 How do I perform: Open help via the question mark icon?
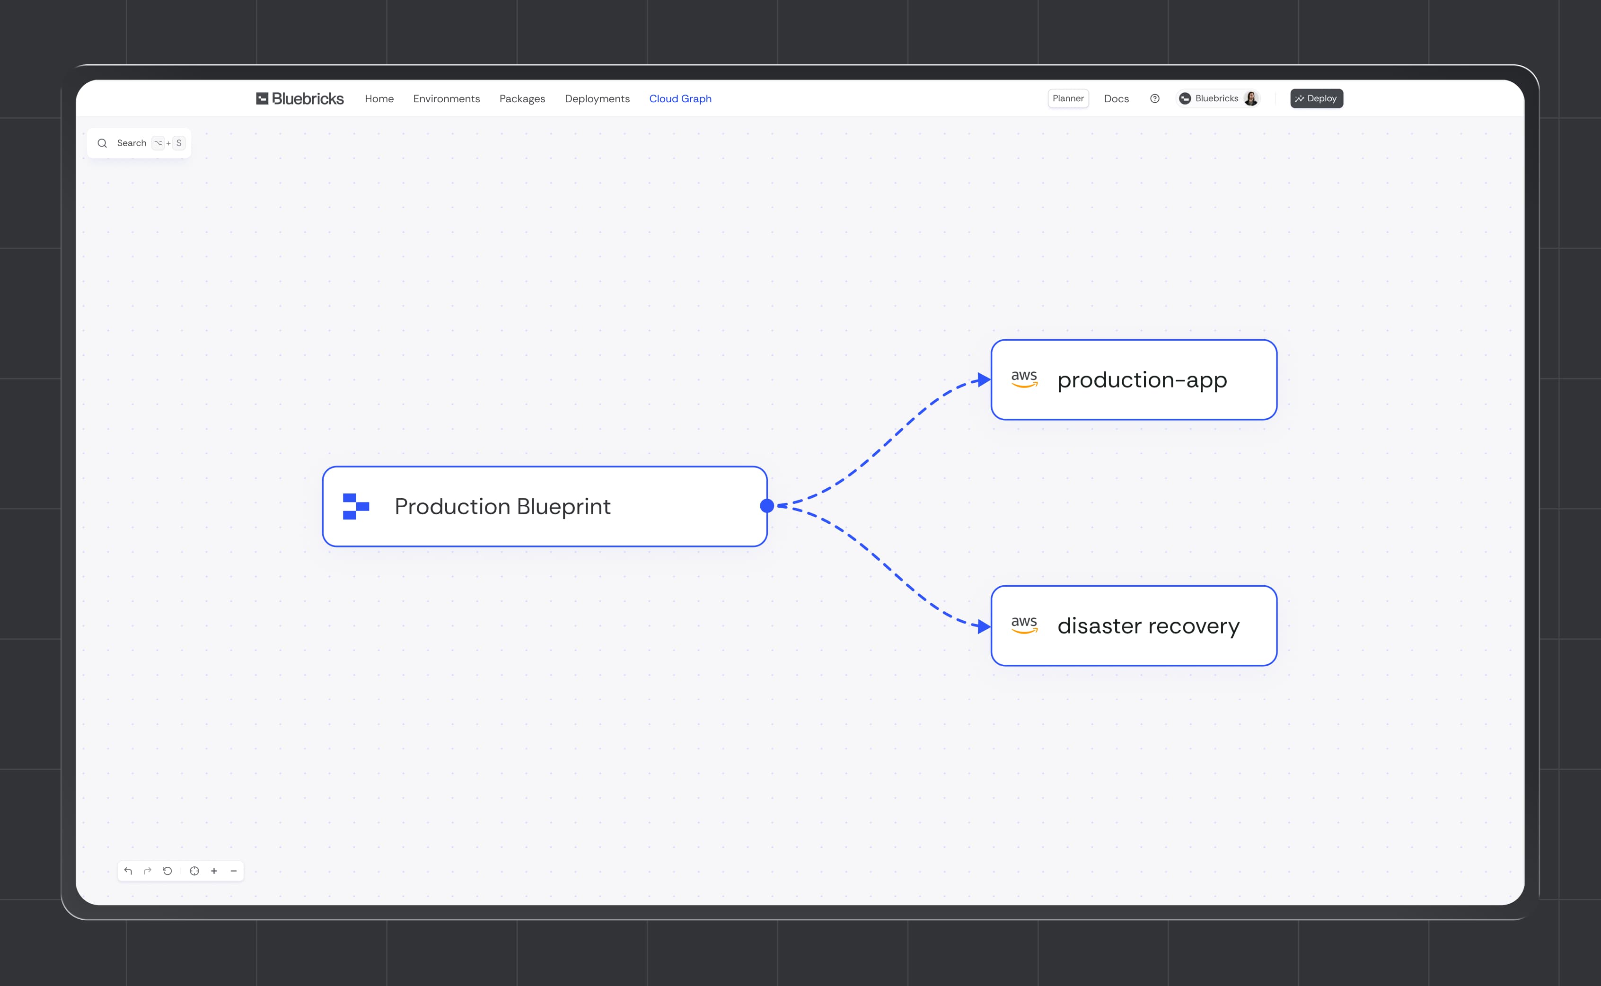pos(1154,98)
